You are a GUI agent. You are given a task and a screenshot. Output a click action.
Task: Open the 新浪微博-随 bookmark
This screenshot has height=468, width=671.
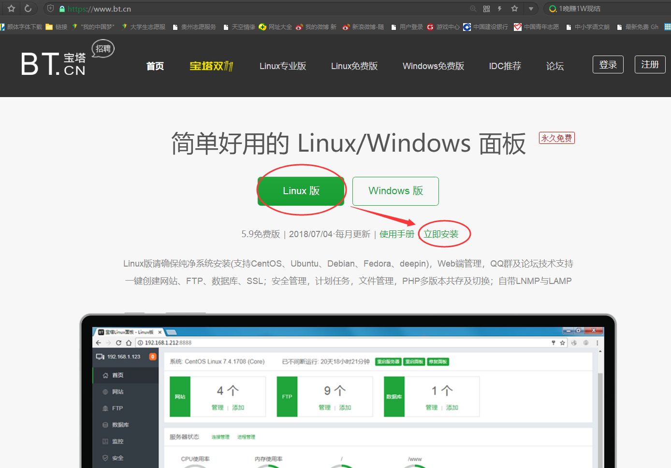pyautogui.click(x=363, y=27)
